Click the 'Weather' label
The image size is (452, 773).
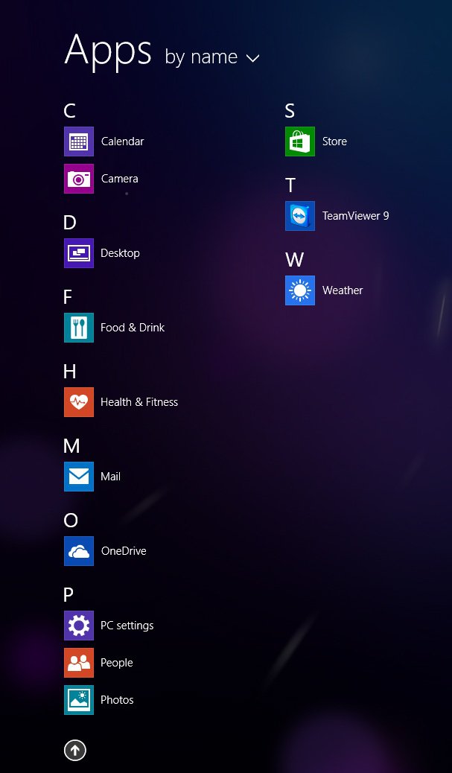pos(342,290)
